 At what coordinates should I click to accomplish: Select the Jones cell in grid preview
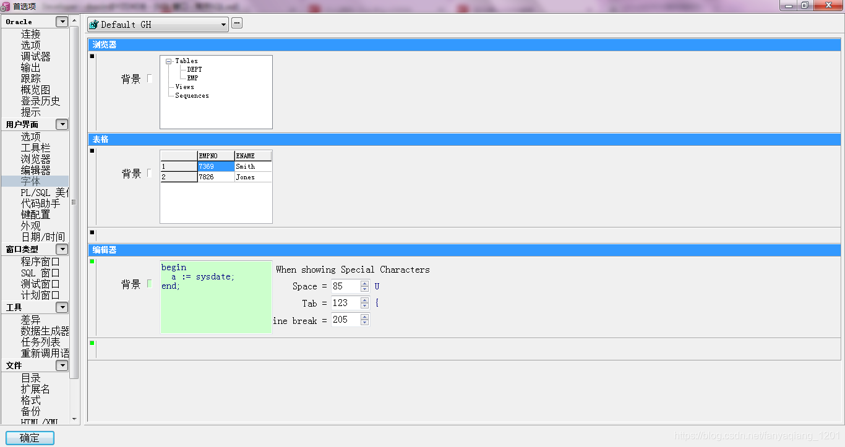tap(253, 177)
